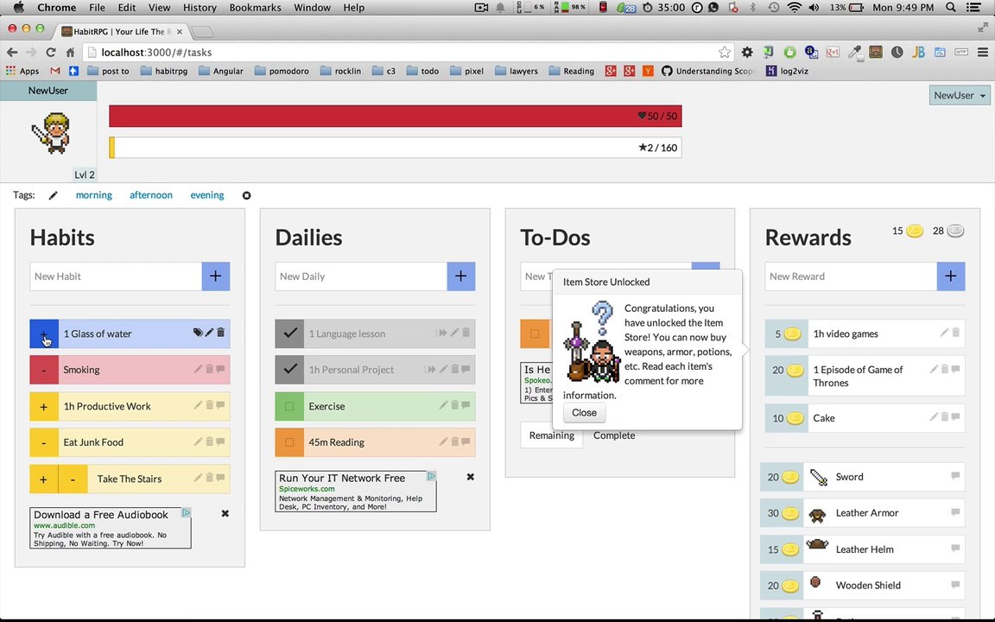Screen dimensions: 995x622
Task: Click the New Daily input field
Action: tap(361, 276)
